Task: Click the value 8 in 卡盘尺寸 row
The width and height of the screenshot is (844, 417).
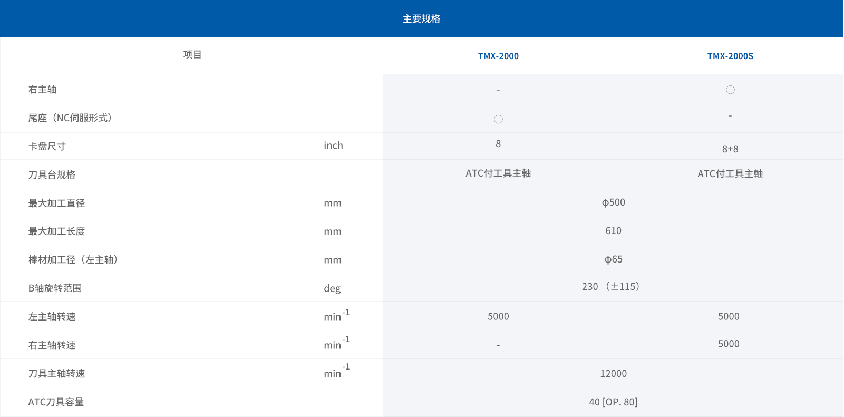Action: click(498, 144)
